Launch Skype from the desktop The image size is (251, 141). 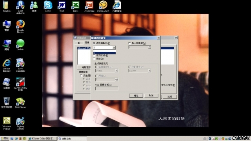(x=48, y=6)
